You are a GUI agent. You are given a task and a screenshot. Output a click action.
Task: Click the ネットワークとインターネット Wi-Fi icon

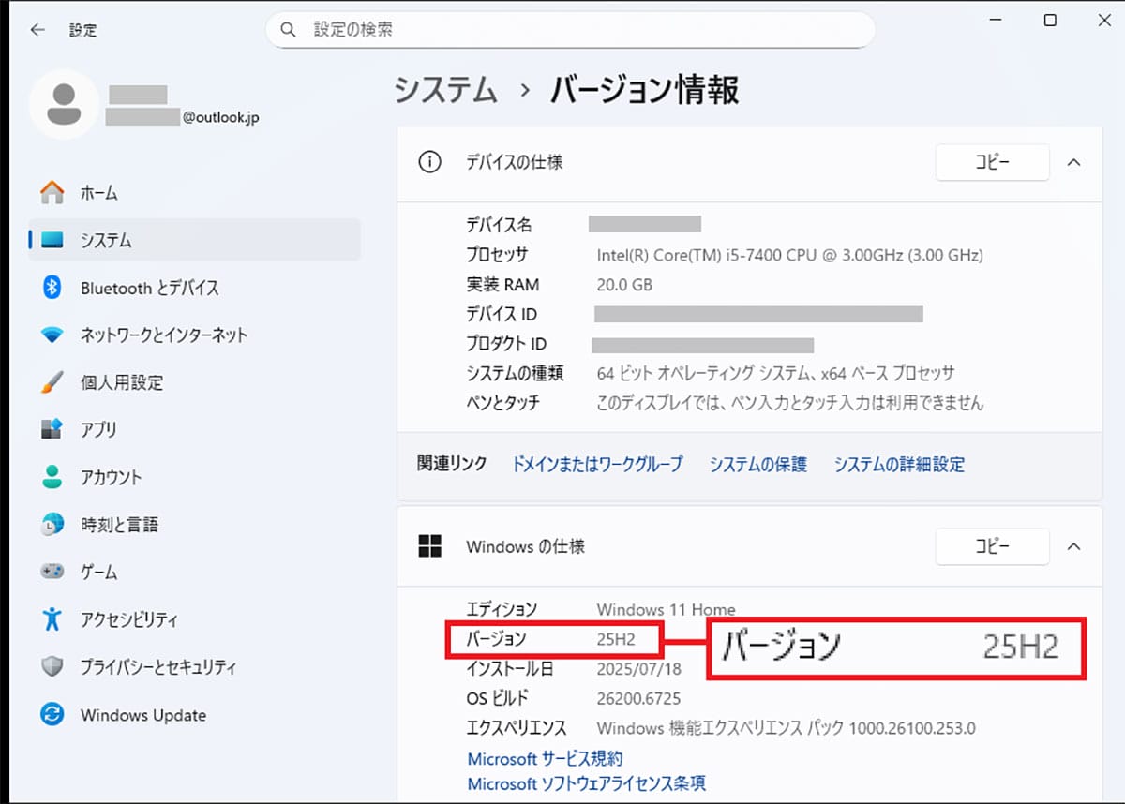click(52, 335)
